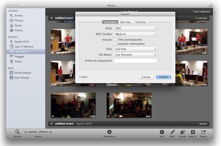Start the Slideshow play icon
This screenshot has height=146, width=221.
pyautogui.click(x=109, y=132)
